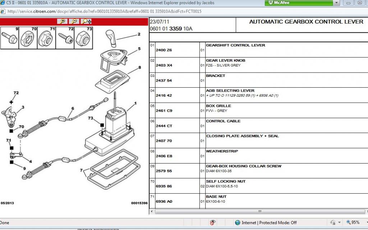Screen dimensions: 368x230
Task: Click GEAR LEVER KNOB description
Action: (x=226, y=60)
